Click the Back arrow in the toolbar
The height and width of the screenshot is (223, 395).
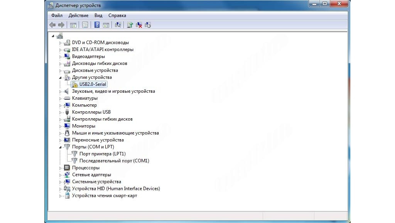pyautogui.click(x=52, y=25)
